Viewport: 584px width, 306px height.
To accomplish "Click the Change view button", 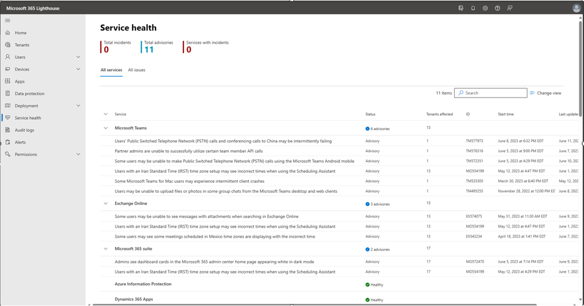I will pos(545,93).
